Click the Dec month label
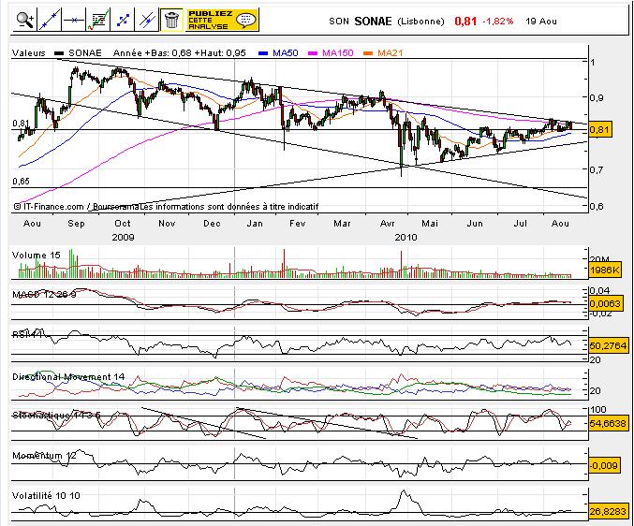 point(212,223)
